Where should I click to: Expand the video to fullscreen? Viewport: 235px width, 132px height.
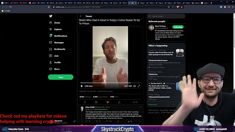point(139,86)
